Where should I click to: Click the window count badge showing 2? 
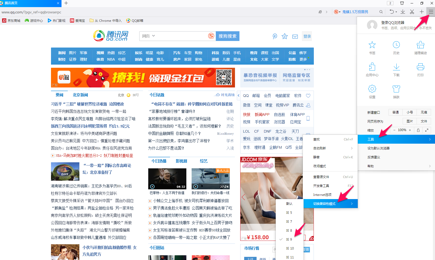coord(390,3)
